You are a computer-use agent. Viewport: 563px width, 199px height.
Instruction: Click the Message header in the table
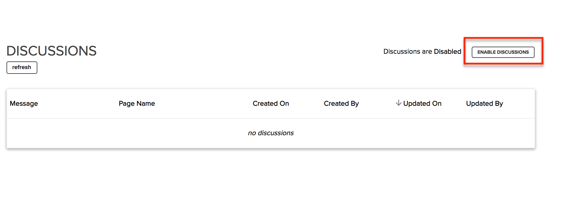pyautogui.click(x=24, y=104)
